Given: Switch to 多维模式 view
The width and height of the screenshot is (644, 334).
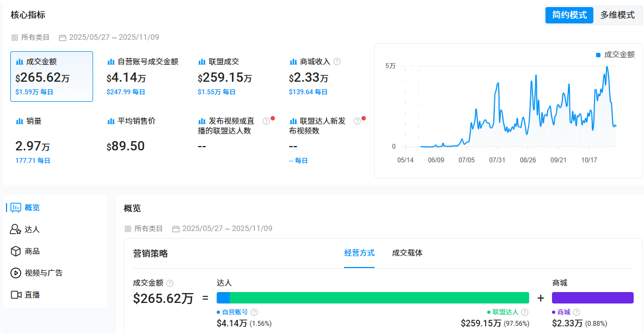Looking at the screenshot, I should click(x=618, y=15).
